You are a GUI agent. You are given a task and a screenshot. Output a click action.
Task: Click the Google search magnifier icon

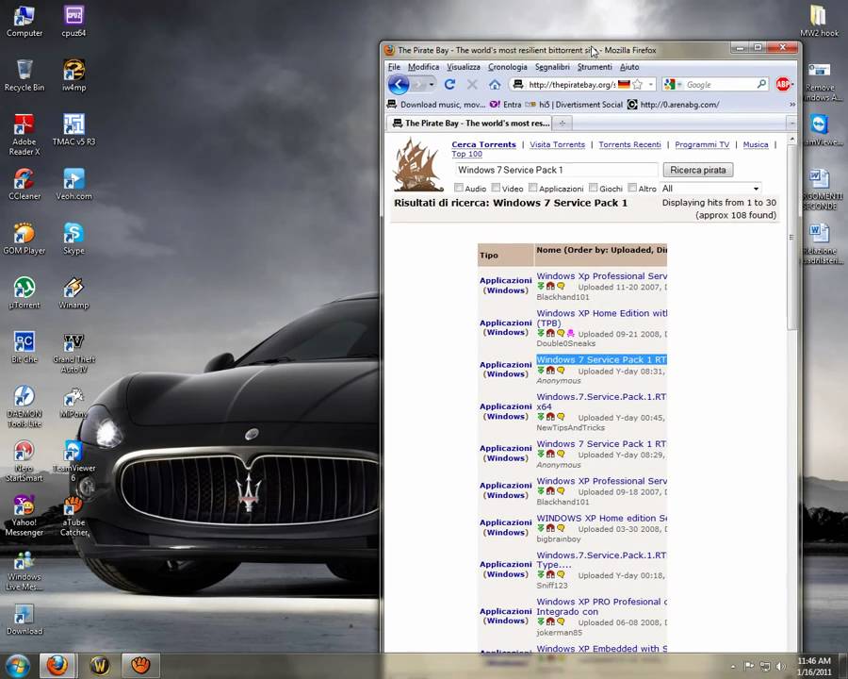click(x=761, y=84)
